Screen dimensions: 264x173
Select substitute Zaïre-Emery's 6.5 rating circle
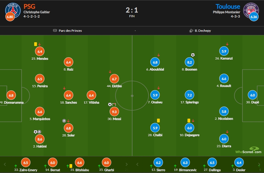(x=26, y=163)
